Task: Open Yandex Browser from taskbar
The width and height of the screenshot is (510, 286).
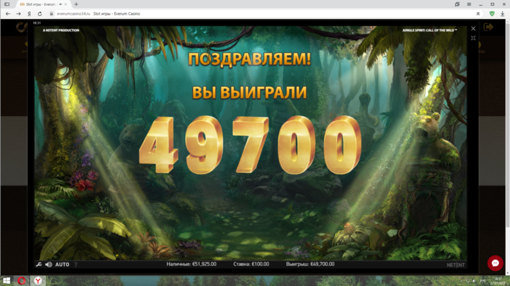Action: click(x=38, y=280)
